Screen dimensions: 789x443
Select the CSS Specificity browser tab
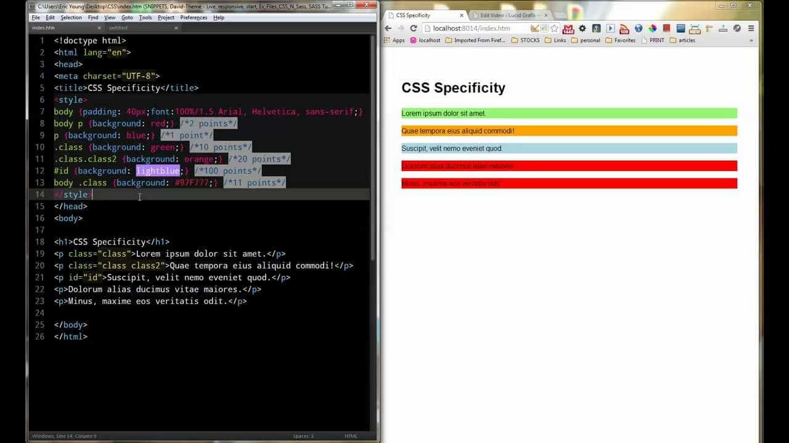tap(424, 15)
